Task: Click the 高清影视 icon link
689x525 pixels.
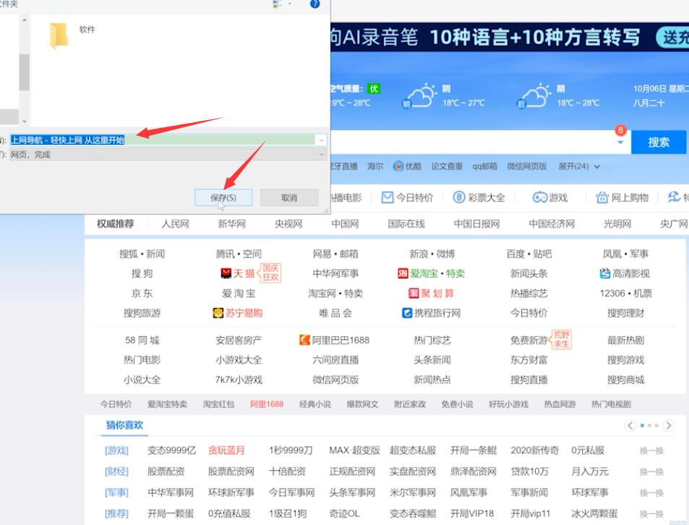Action: point(625,273)
